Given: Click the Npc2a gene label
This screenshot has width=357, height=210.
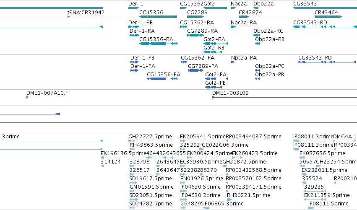Looking at the screenshot, I should pyautogui.click(x=239, y=4).
